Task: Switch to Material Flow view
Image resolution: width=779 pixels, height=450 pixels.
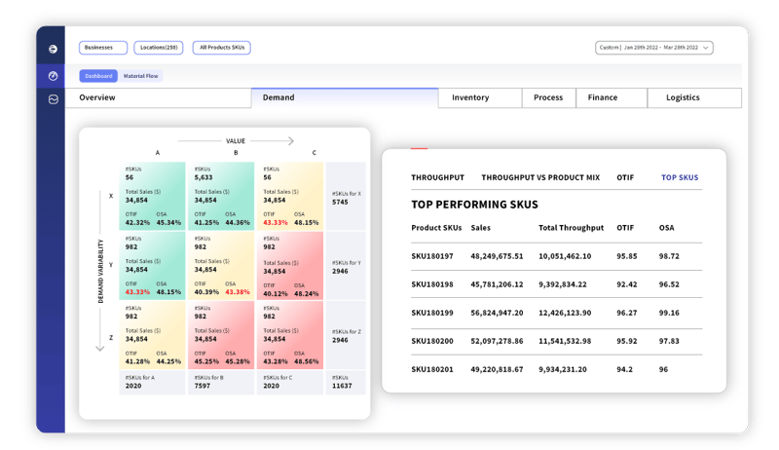Action: 140,76
